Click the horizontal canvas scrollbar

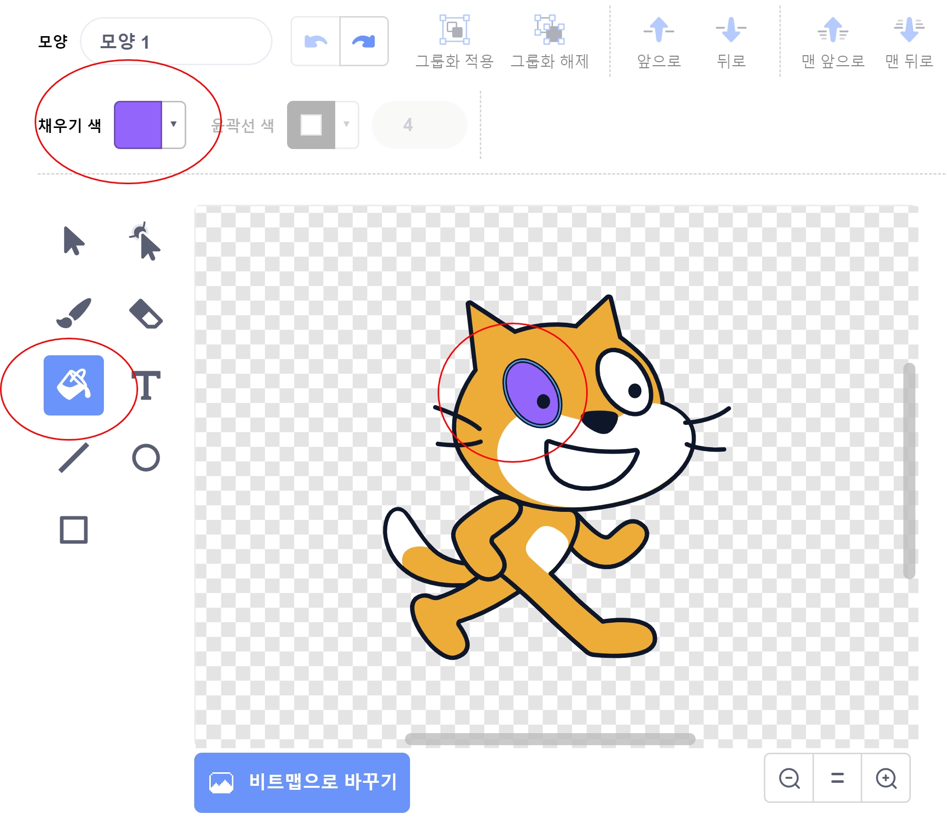coord(550,738)
